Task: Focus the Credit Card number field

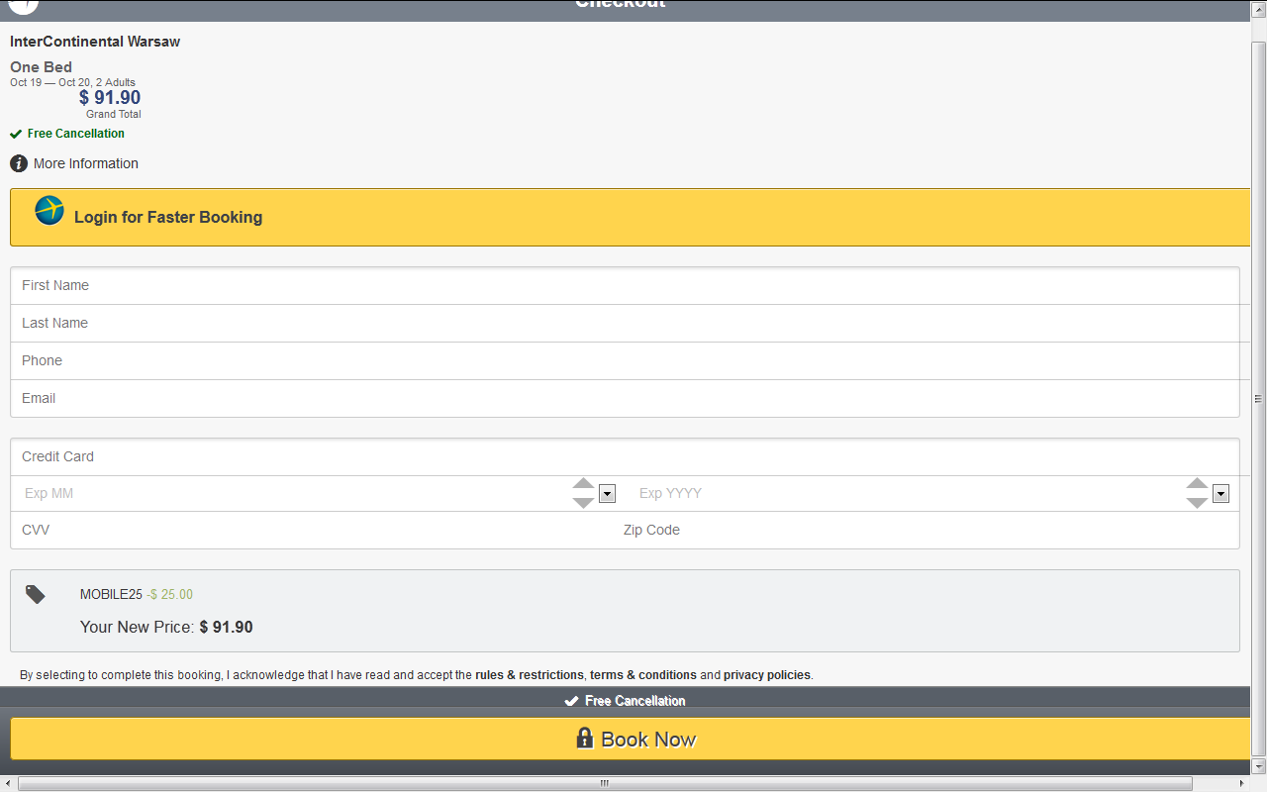Action: click(625, 456)
